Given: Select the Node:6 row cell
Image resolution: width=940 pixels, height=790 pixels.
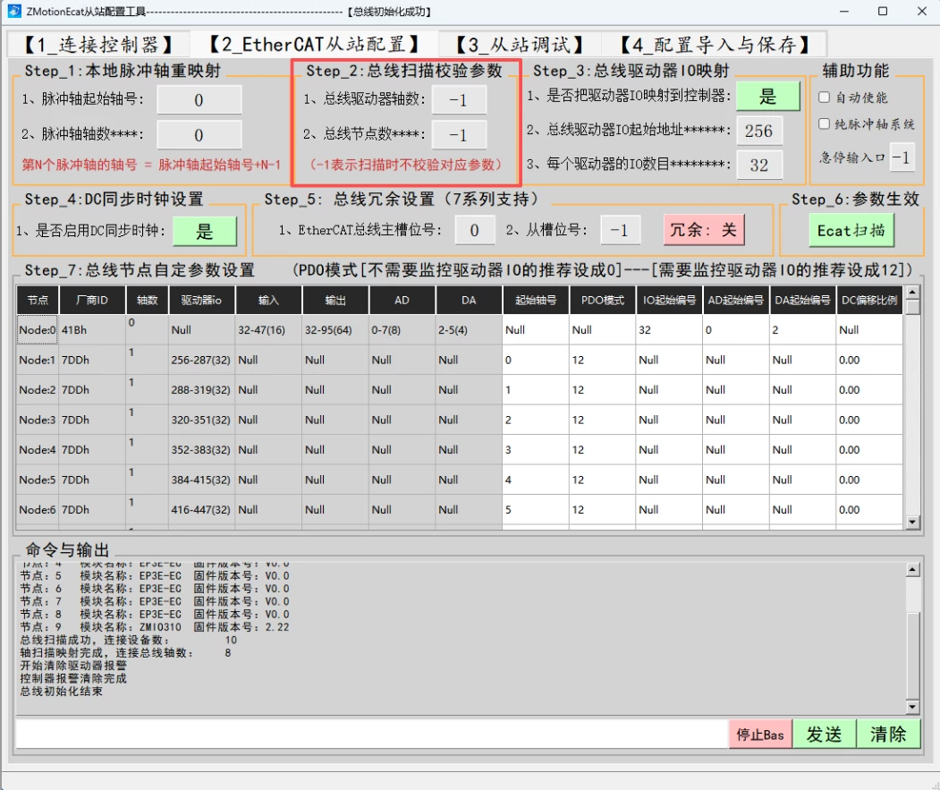Looking at the screenshot, I should 38,510.
